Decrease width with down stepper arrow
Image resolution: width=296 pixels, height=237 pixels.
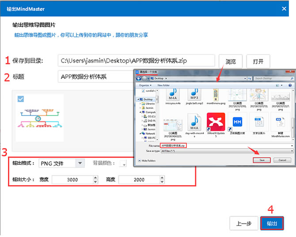[95, 182]
